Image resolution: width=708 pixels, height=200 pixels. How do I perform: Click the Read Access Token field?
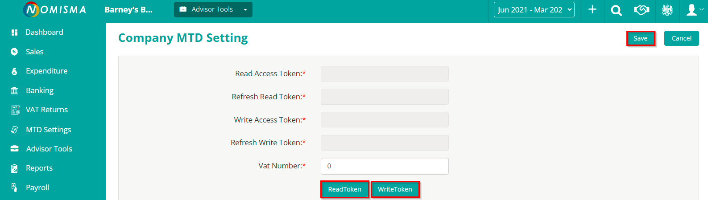pos(384,74)
